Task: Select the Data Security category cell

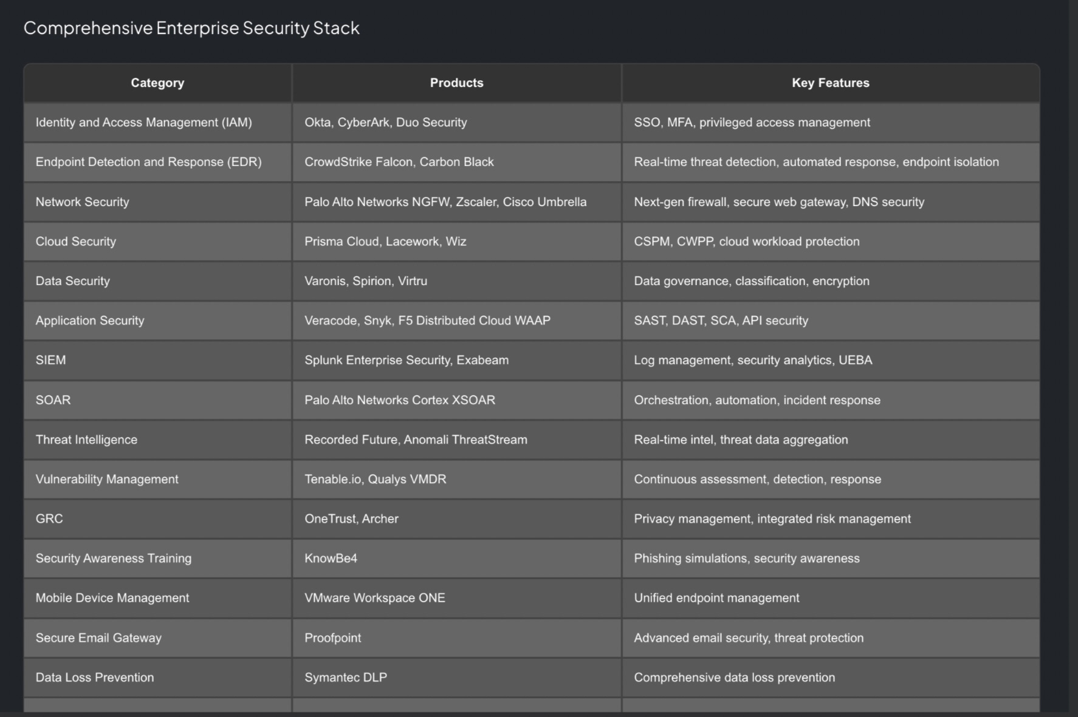Action: coord(157,281)
